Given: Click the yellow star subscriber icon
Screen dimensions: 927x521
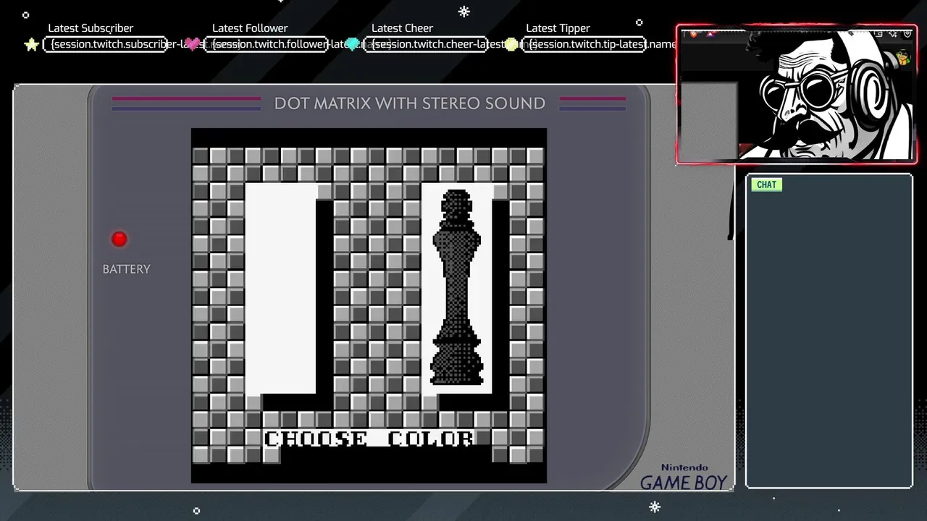Looking at the screenshot, I should [x=32, y=45].
